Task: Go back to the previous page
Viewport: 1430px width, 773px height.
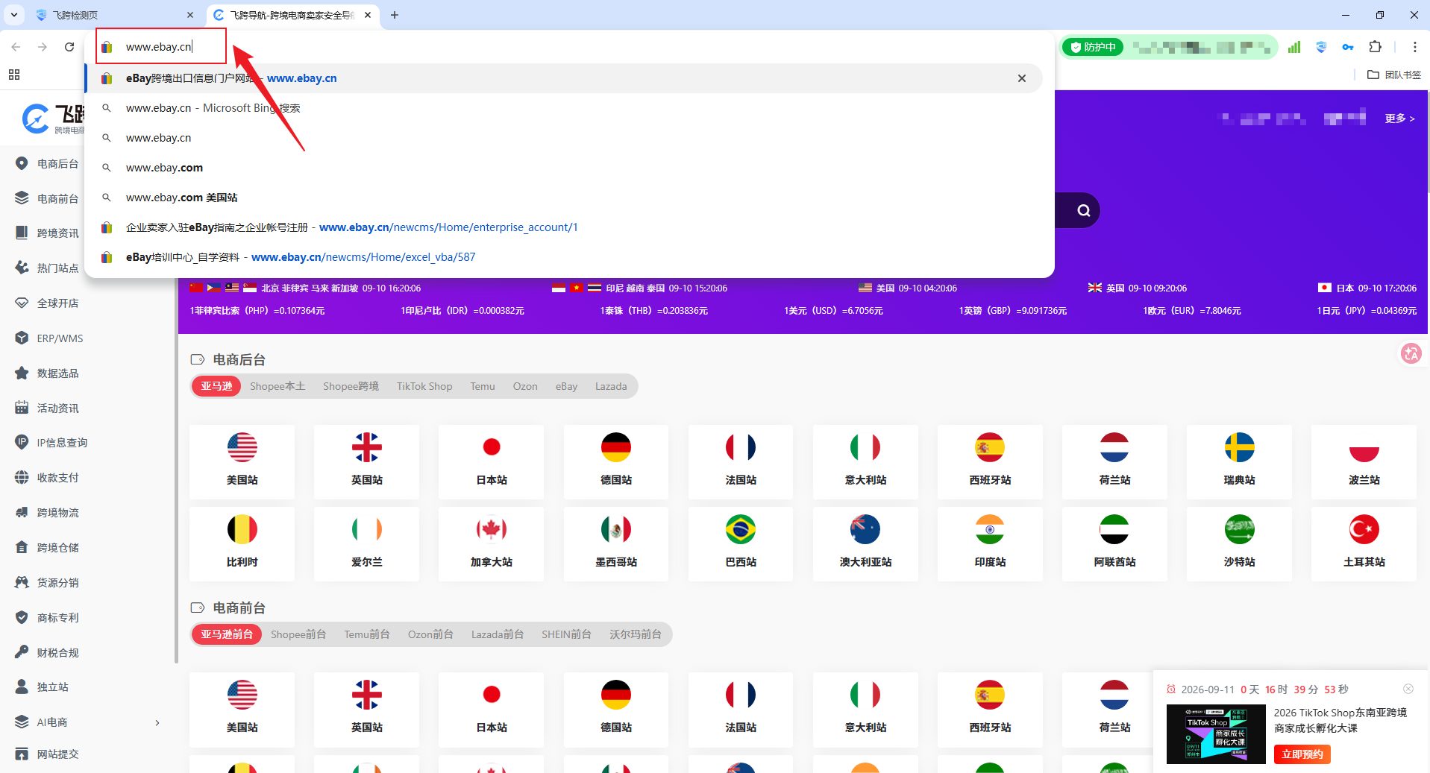Action: pos(16,47)
